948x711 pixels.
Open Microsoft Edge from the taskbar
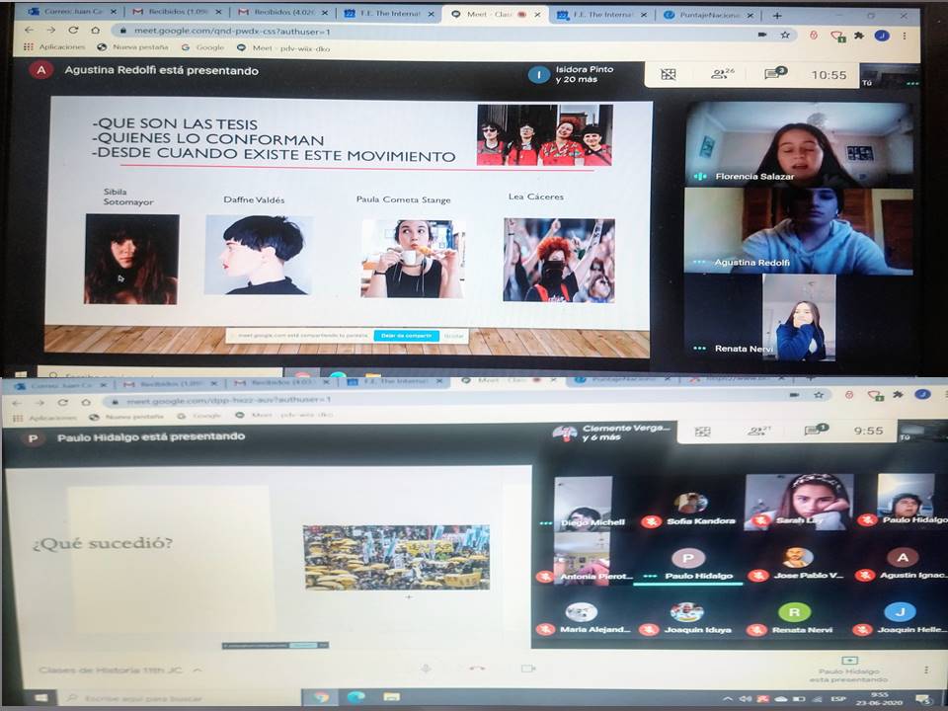[x=356, y=697]
